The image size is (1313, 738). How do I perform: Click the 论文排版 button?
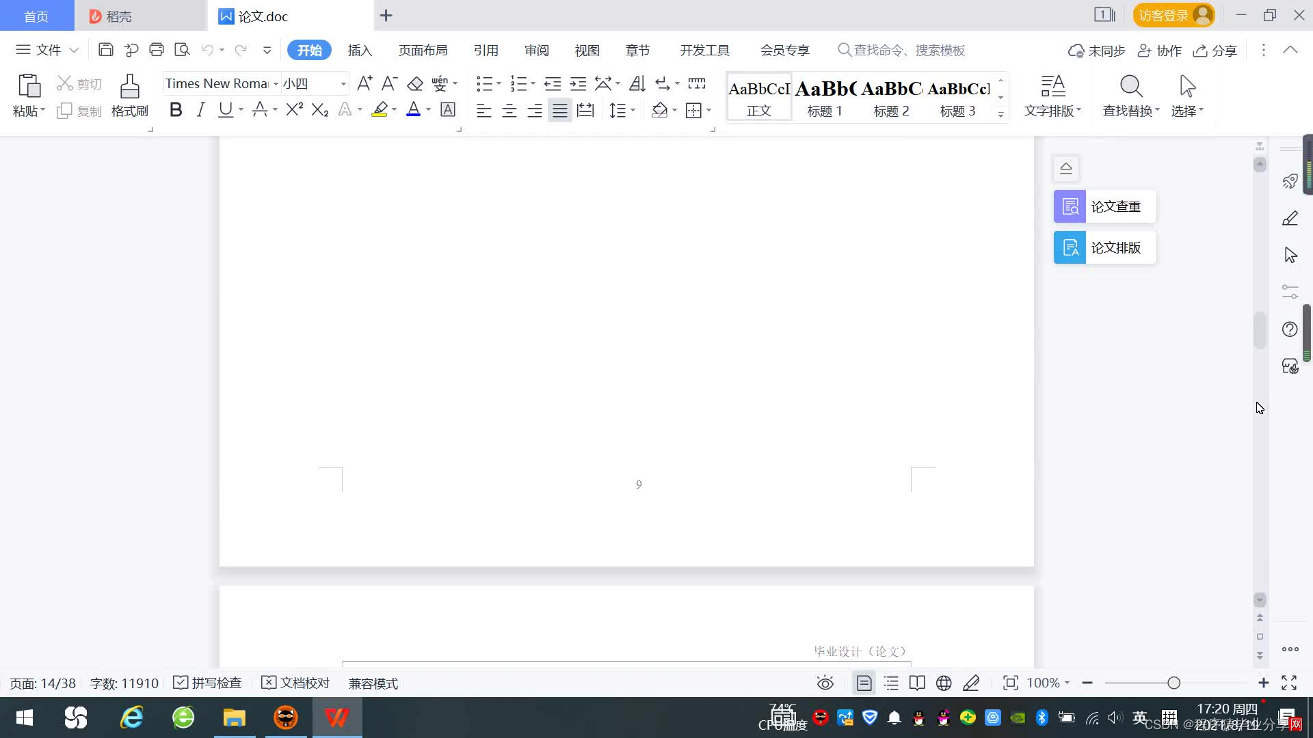click(1104, 247)
